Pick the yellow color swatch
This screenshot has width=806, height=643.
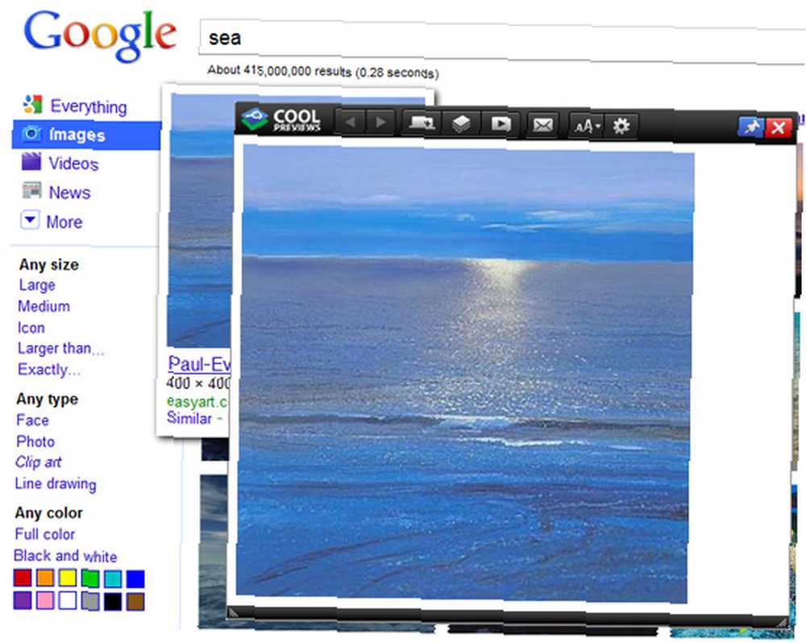68,579
